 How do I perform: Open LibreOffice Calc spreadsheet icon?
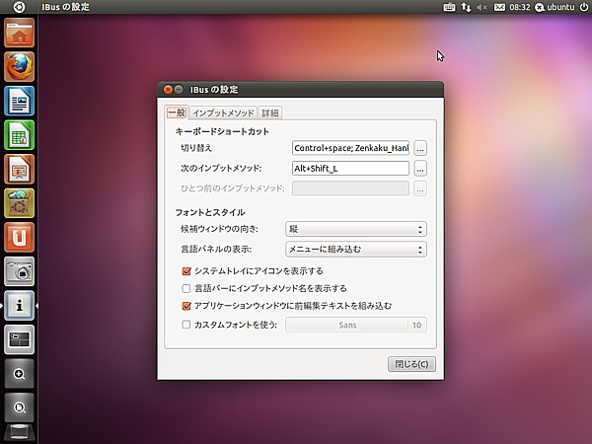pos(20,135)
